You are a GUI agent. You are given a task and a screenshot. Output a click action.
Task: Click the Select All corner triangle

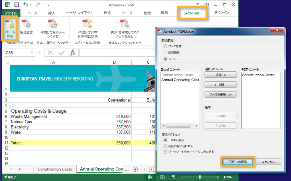(x=7, y=63)
